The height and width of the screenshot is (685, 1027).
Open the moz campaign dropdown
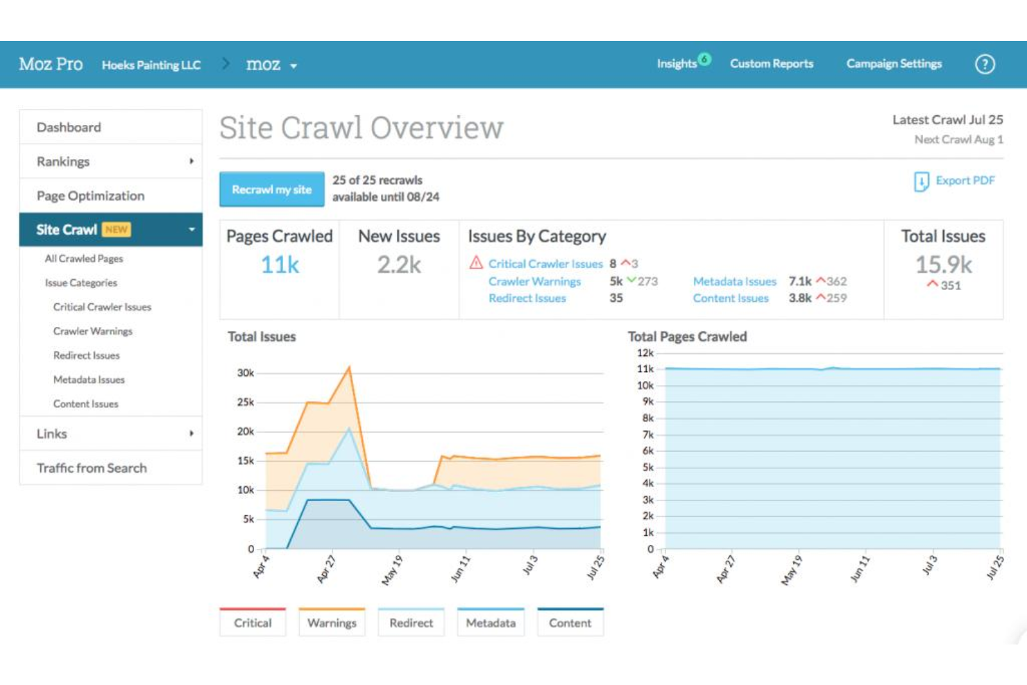pos(271,65)
